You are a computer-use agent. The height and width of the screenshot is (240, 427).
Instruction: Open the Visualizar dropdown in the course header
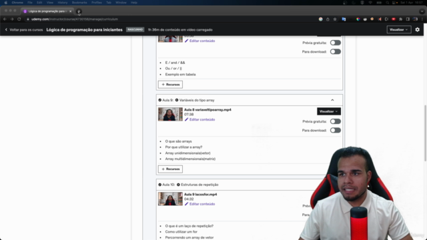pyautogui.click(x=399, y=29)
